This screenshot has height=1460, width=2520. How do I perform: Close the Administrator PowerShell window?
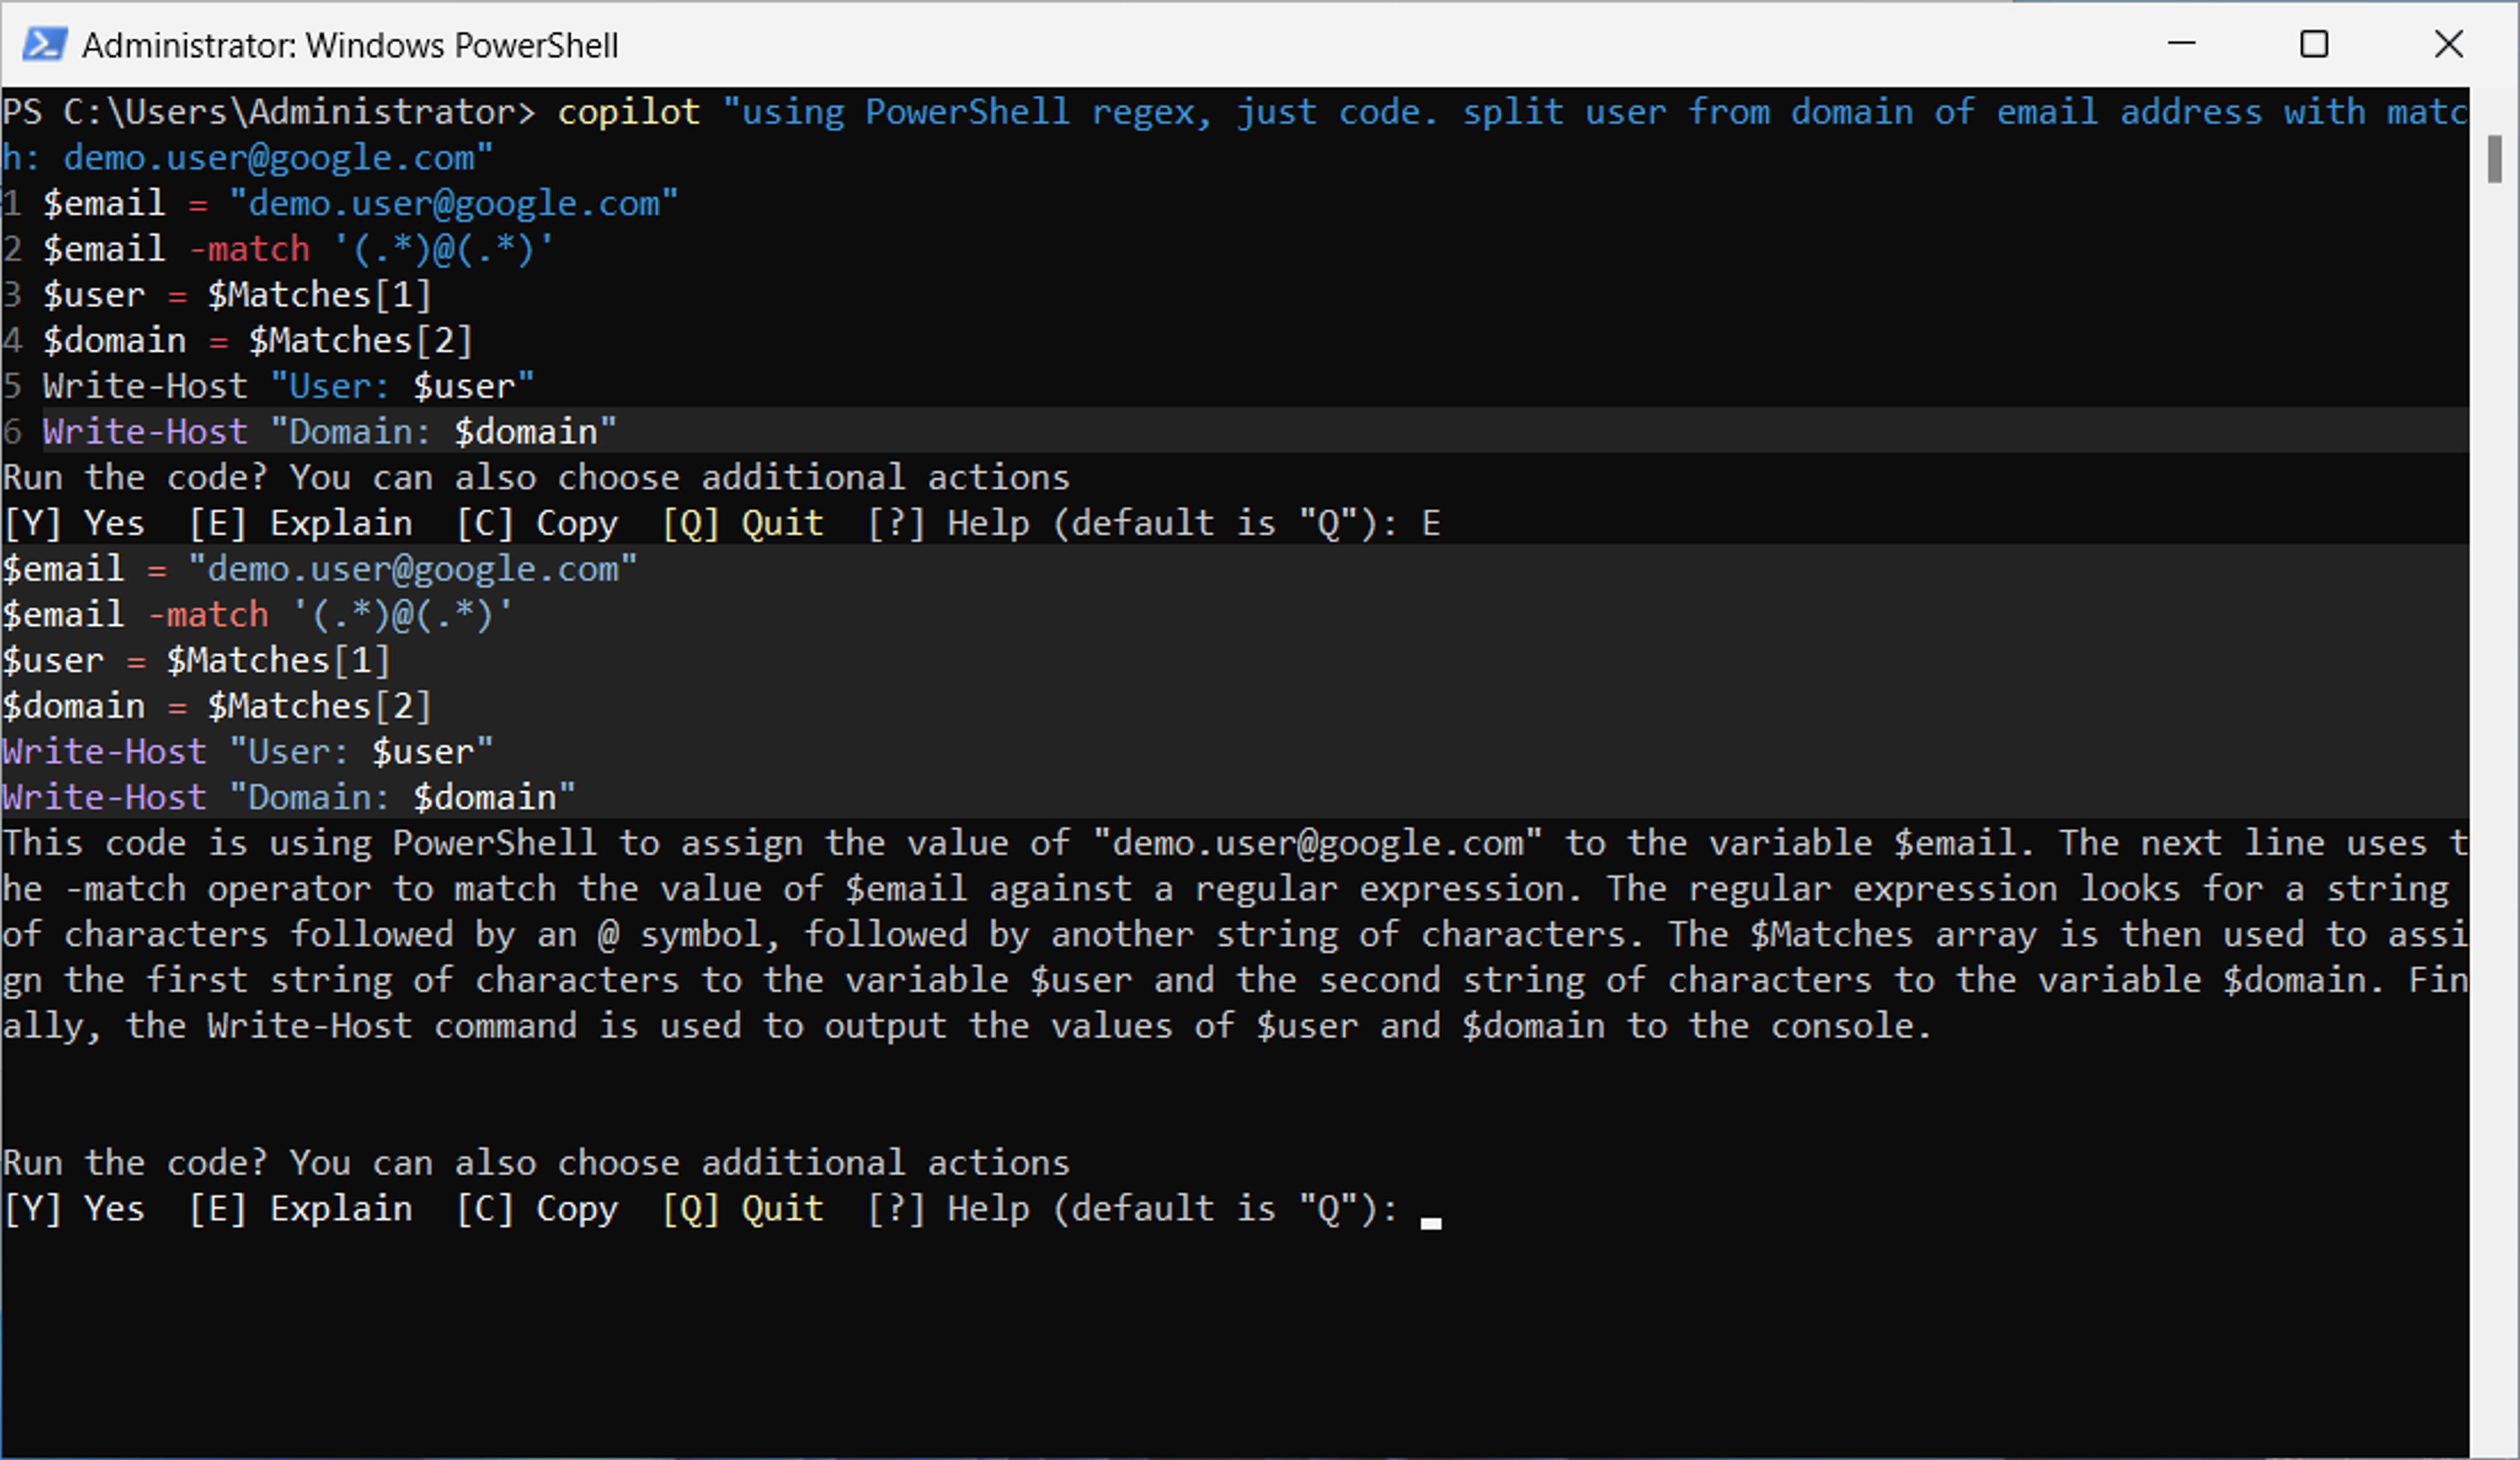click(x=2449, y=44)
